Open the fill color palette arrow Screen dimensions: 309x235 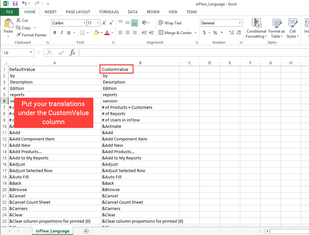pyautogui.click(x=101, y=33)
